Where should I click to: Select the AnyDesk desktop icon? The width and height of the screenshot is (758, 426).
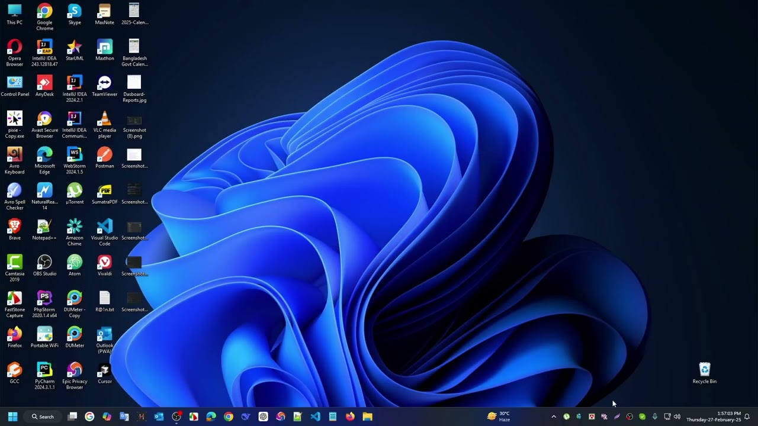pos(44,86)
